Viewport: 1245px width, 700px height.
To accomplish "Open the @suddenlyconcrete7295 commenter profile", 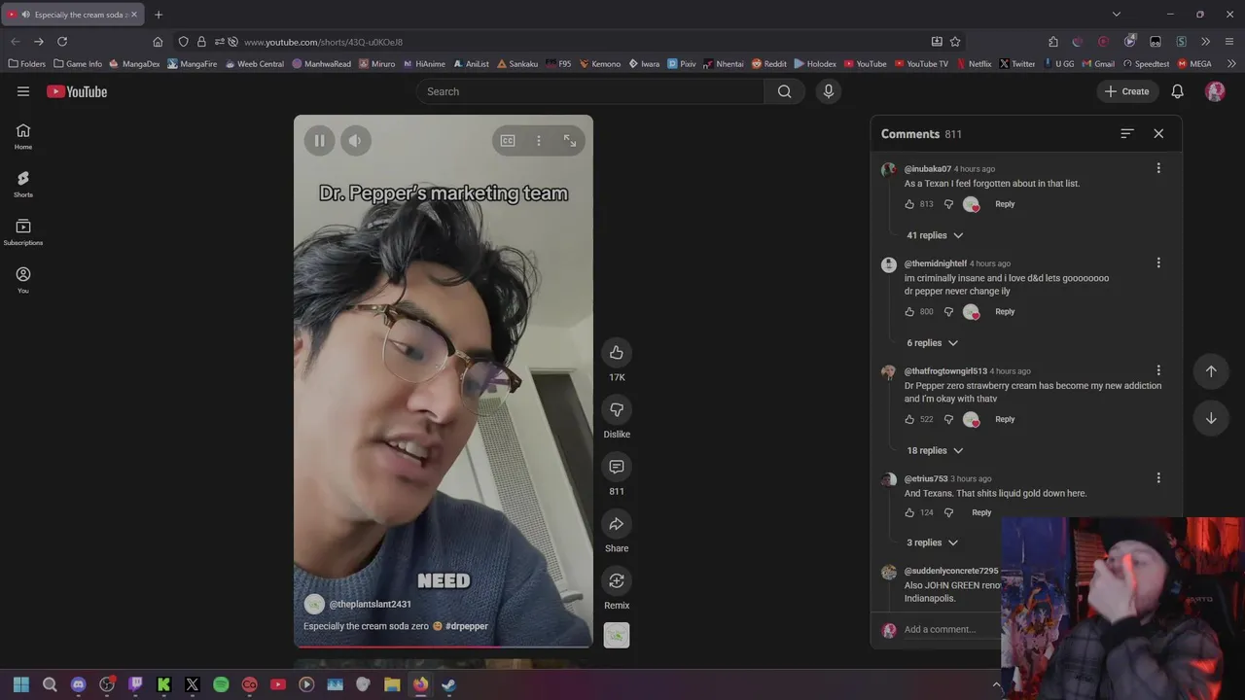I will click(x=951, y=571).
